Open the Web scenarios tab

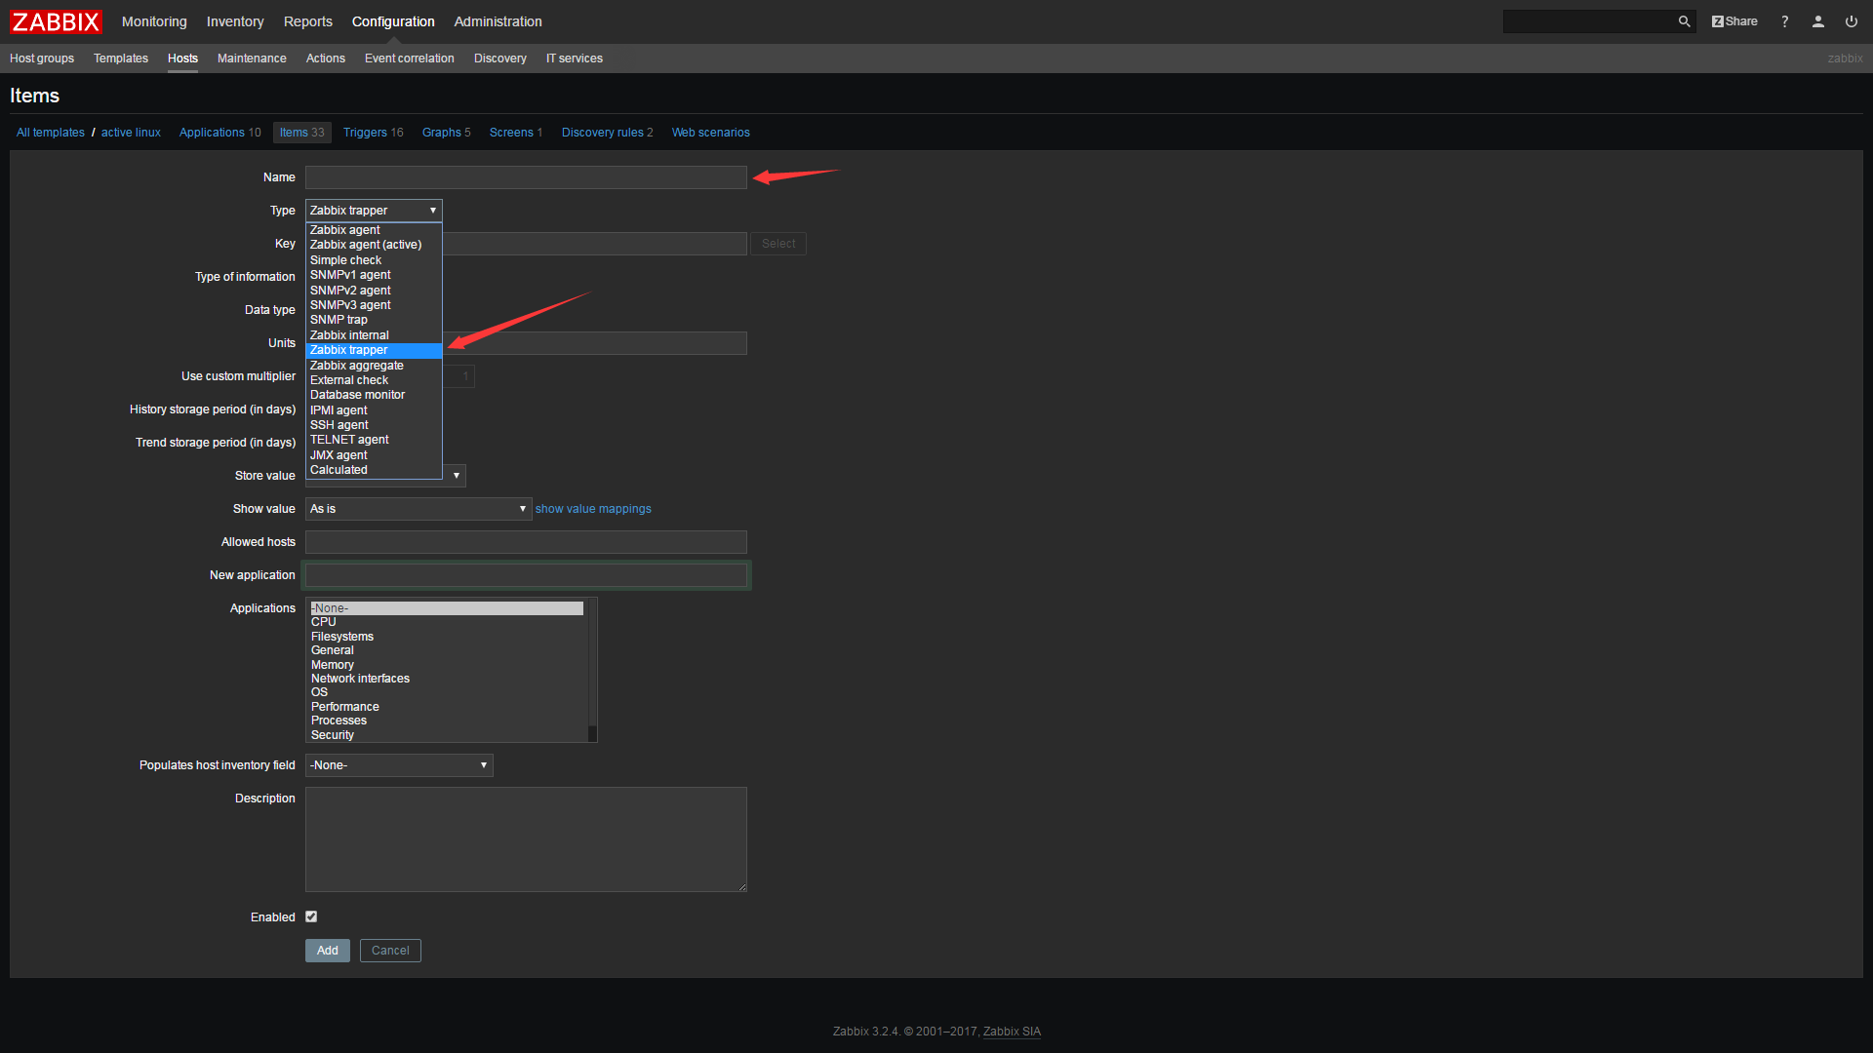711,133
